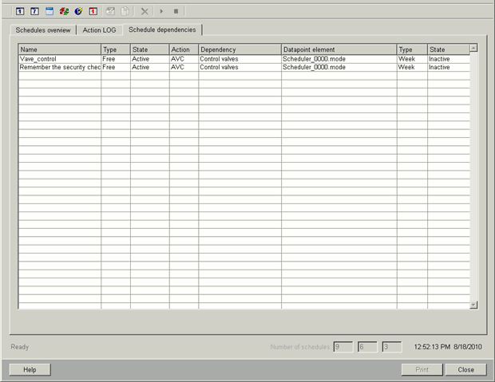The width and height of the screenshot is (495, 382).
Task: Select the Vave_control row
Action: coord(60,59)
